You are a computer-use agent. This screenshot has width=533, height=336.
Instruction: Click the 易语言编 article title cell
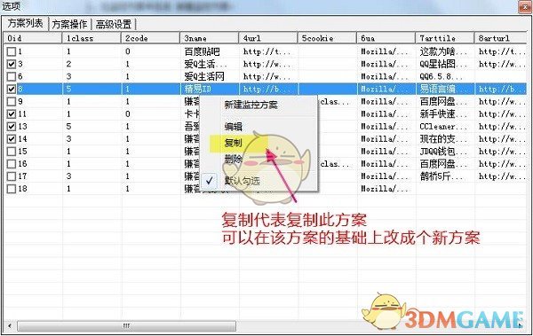pos(437,89)
